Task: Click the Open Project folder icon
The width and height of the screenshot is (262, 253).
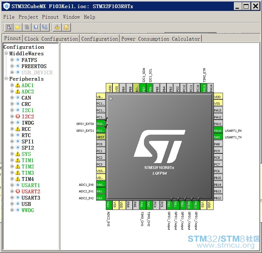Action: click(18, 27)
